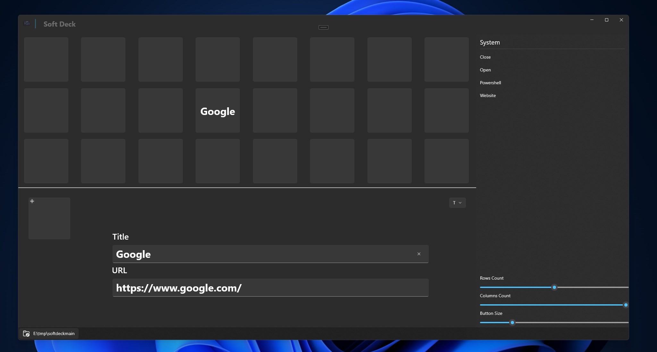This screenshot has height=352, width=657.
Task: Open the folder icon in the status bar
Action: coord(26,333)
